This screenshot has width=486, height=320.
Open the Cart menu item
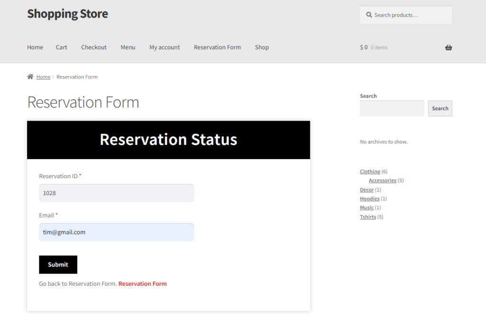pos(61,47)
